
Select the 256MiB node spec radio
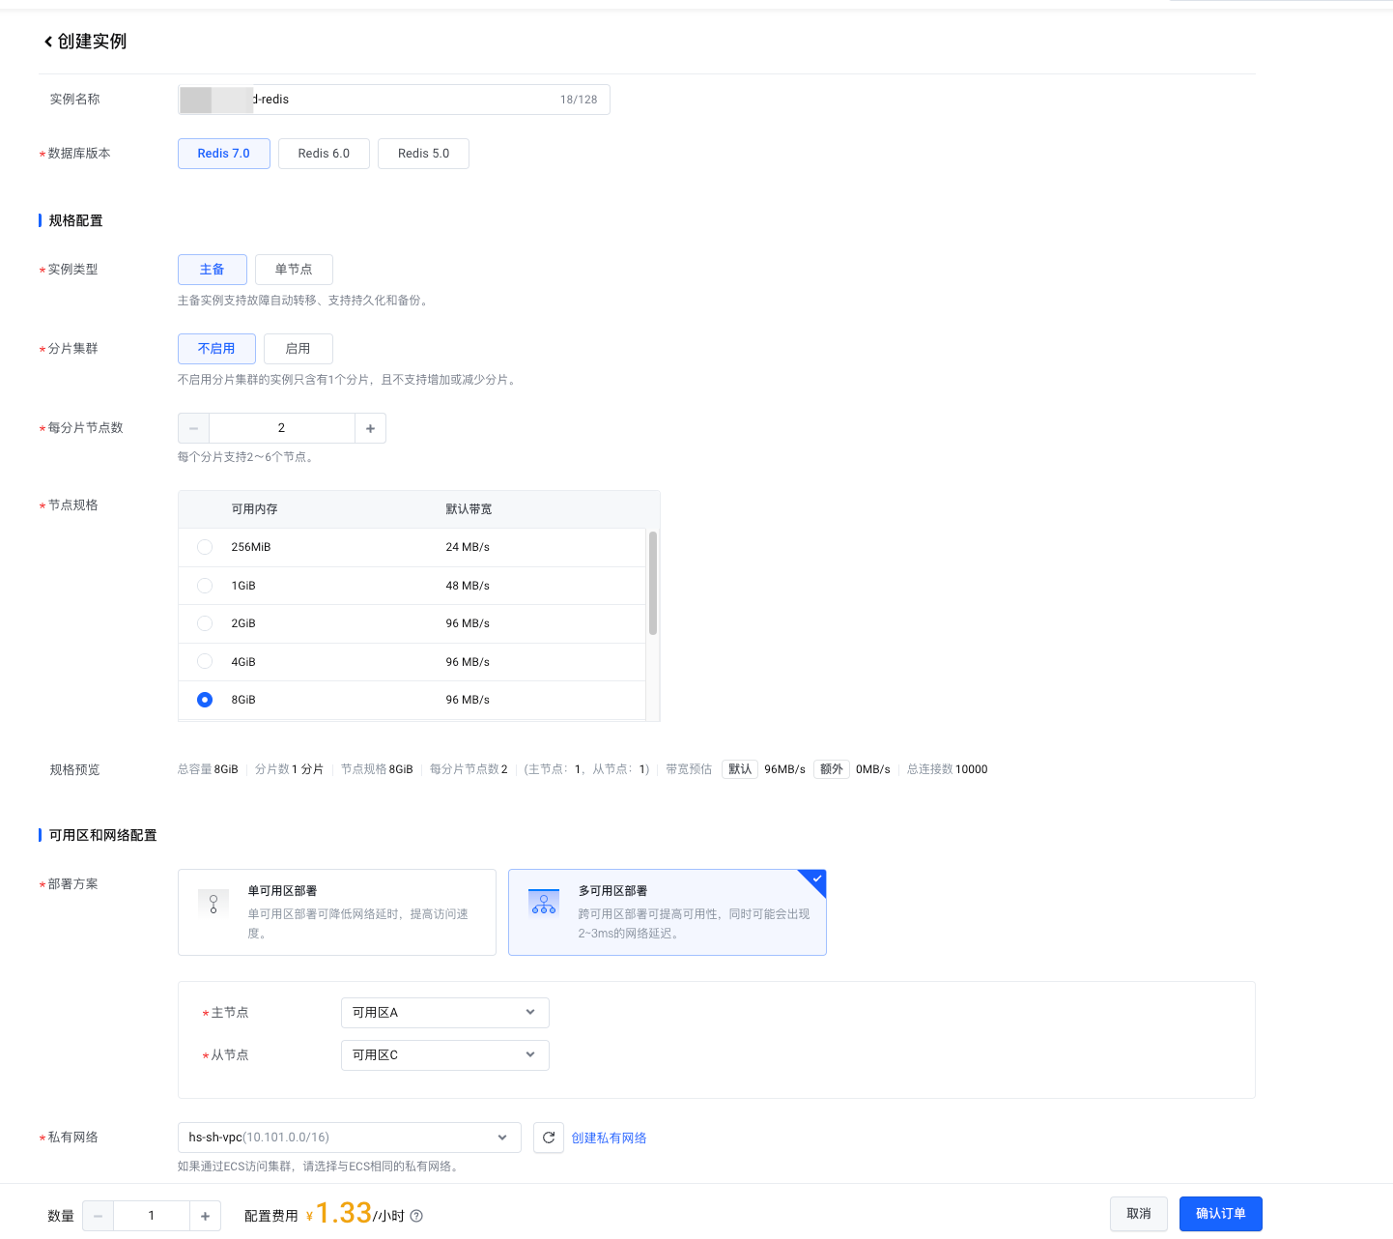click(205, 547)
